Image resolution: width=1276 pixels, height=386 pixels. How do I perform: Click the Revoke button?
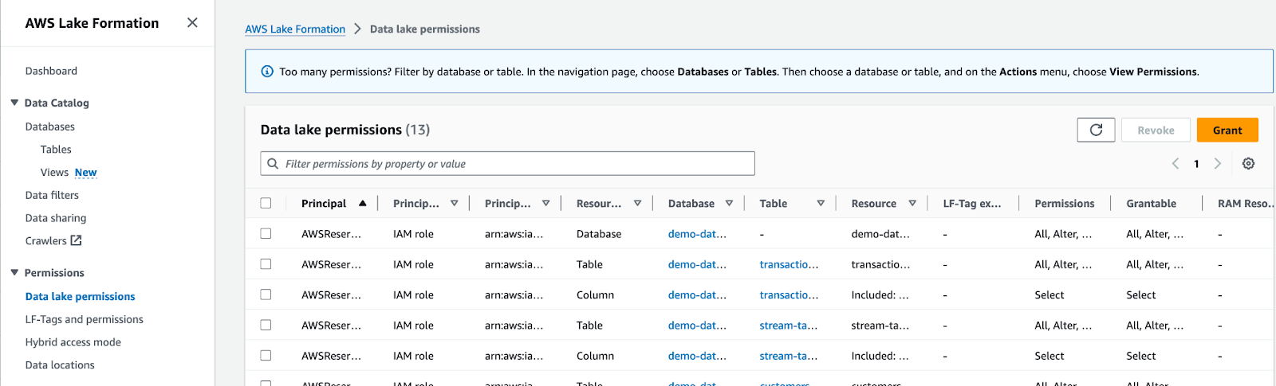[1156, 130]
